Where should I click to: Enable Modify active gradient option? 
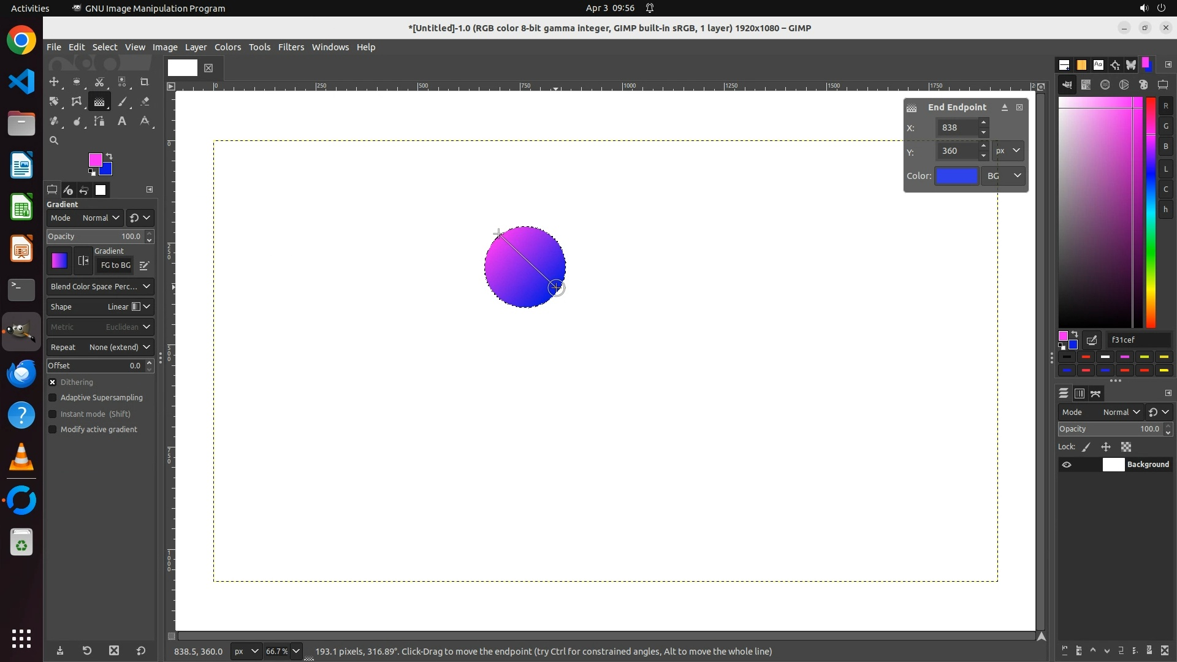point(53,430)
